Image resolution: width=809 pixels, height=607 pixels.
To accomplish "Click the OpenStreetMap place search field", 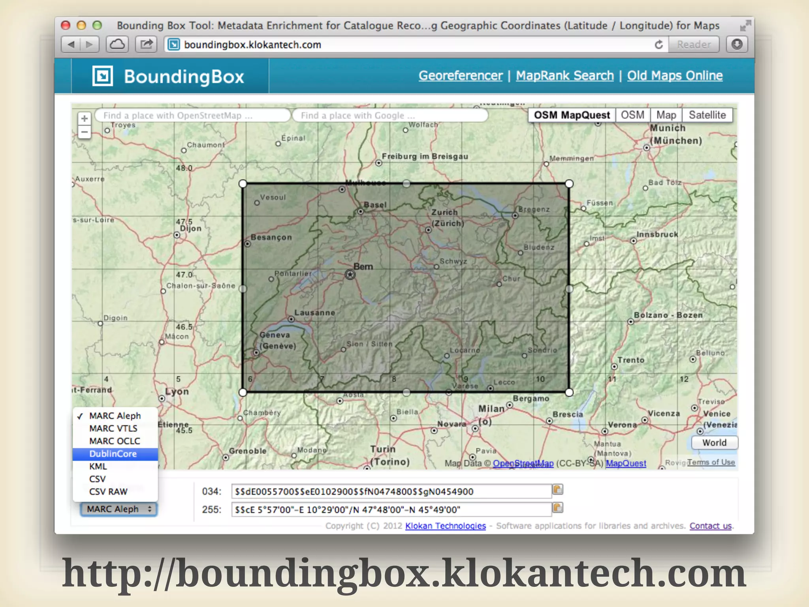I will click(x=193, y=115).
